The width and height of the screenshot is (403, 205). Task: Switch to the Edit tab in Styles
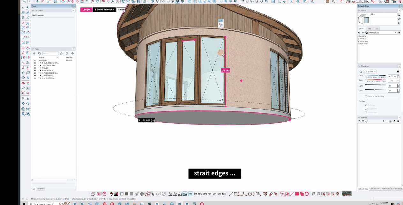(369, 29)
